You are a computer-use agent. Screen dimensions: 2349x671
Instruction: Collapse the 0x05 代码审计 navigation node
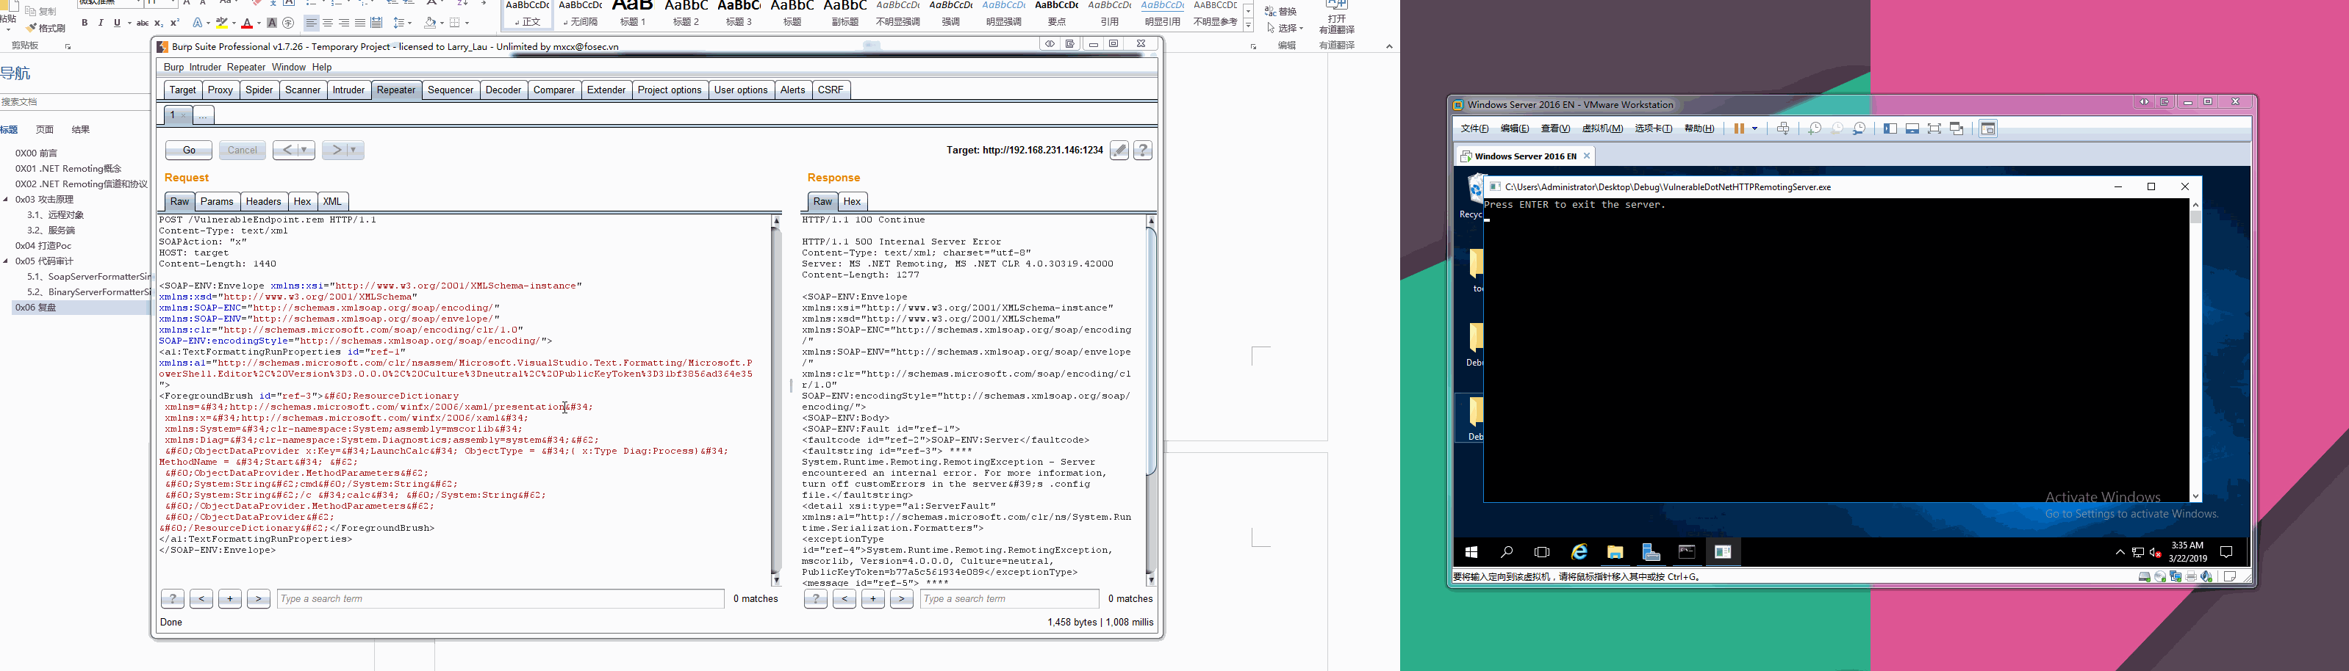pyautogui.click(x=5, y=261)
